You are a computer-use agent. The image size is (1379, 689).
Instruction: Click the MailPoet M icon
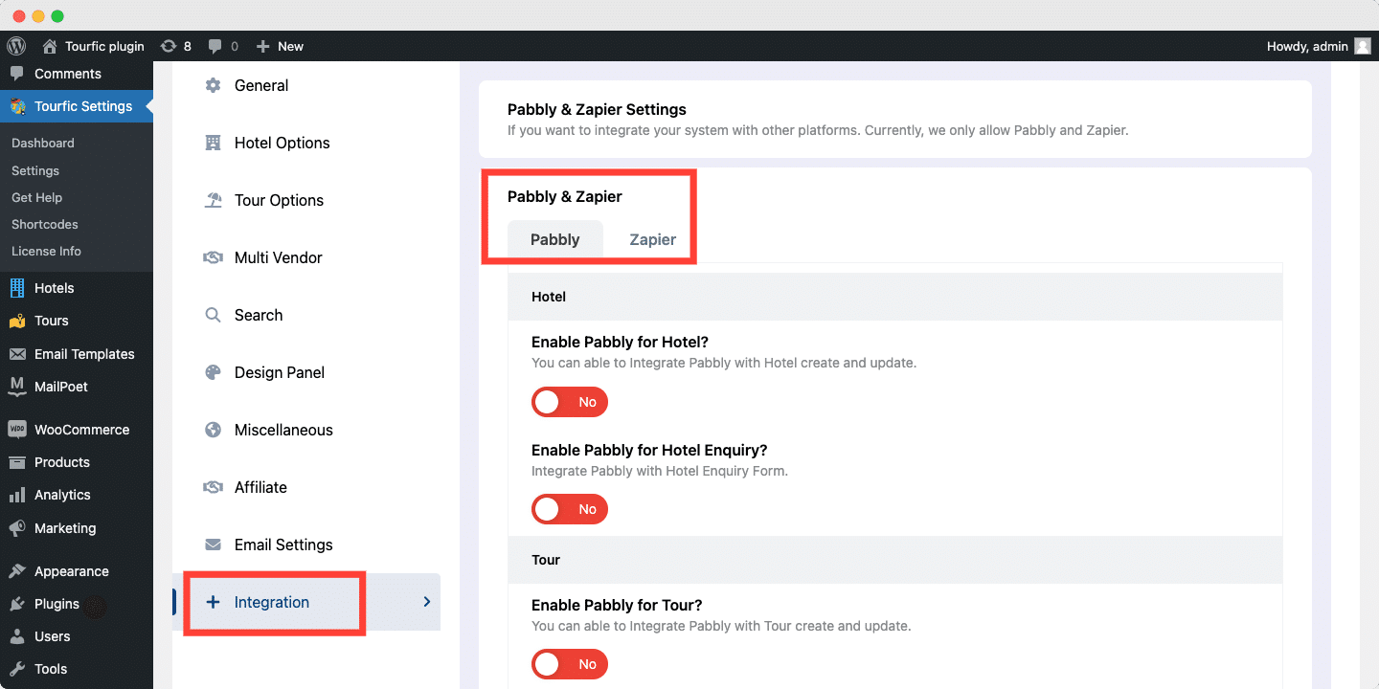(17, 387)
